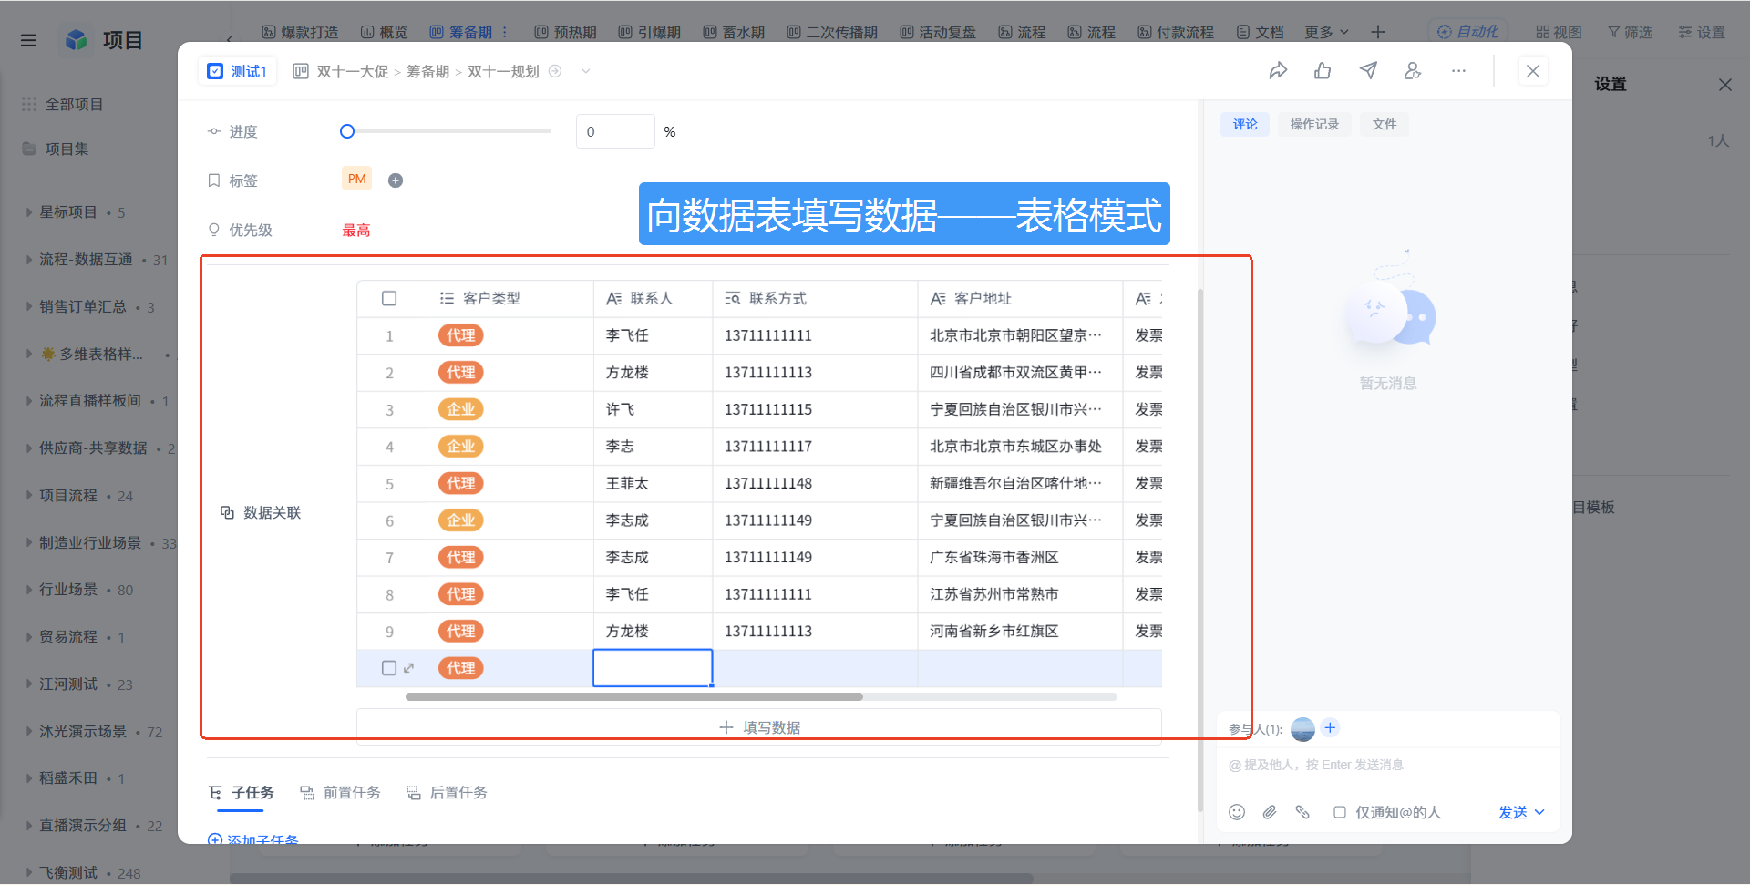1750x885 pixels.
Task: Tick the checkbox in the new empty row
Action: [x=389, y=668]
